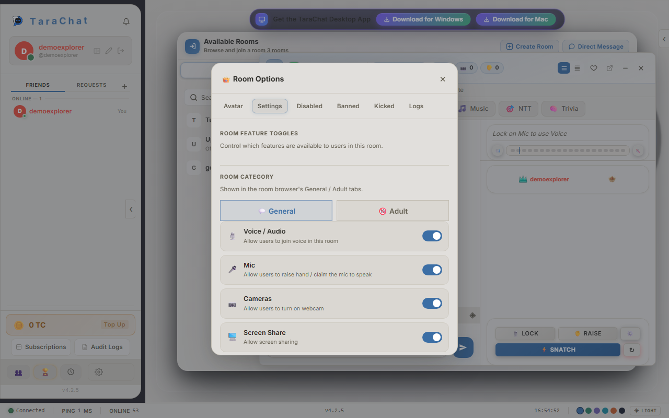Click the moon icon beside RAISE
669x418 pixels.
tap(630, 333)
